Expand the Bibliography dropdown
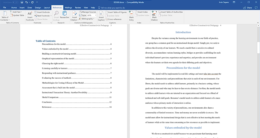260x138 pixels. [x=88, y=19]
